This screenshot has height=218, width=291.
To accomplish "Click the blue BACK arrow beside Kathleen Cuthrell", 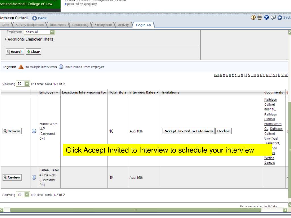I will click(34, 18).
